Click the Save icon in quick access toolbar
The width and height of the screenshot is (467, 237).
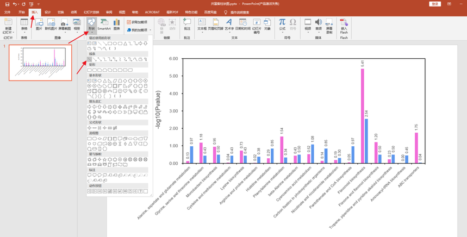(7, 4)
